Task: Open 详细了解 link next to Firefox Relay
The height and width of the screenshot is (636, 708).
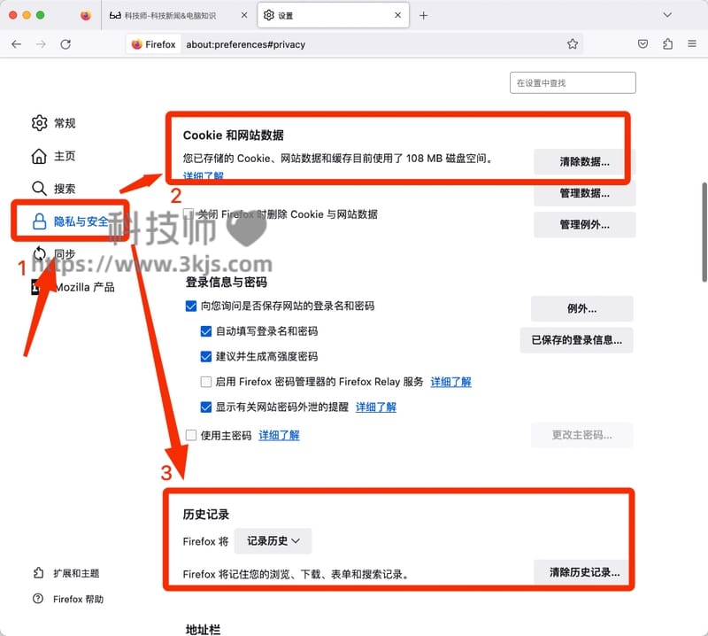Action: [450, 382]
